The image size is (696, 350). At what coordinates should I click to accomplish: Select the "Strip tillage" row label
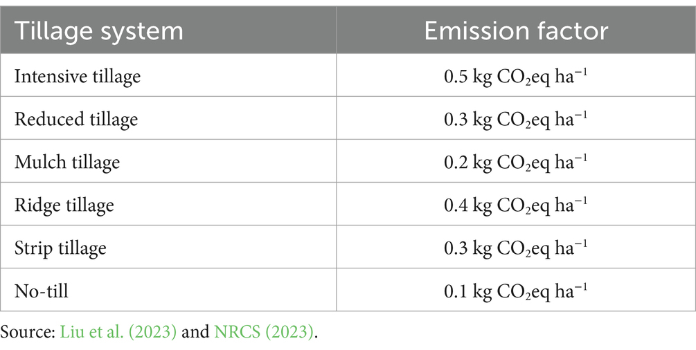tap(61, 248)
